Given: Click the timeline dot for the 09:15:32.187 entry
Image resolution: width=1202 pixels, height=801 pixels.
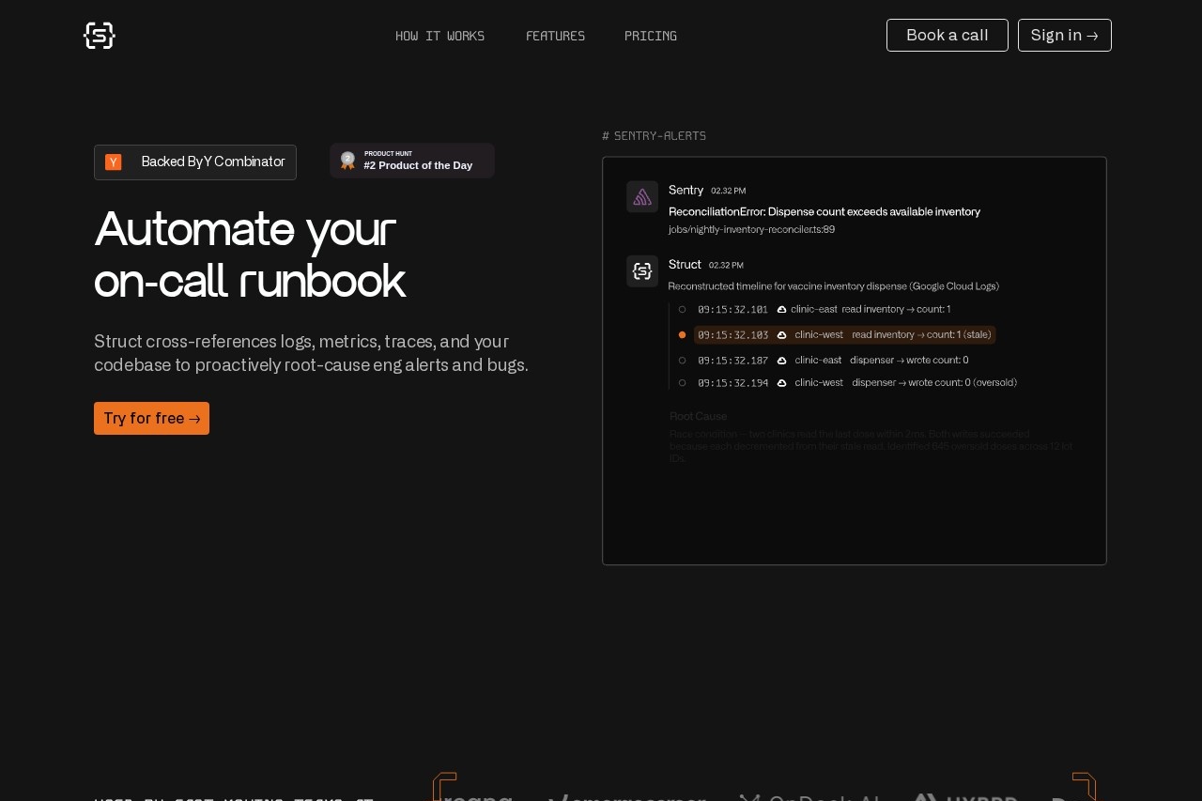Looking at the screenshot, I should pos(682,360).
